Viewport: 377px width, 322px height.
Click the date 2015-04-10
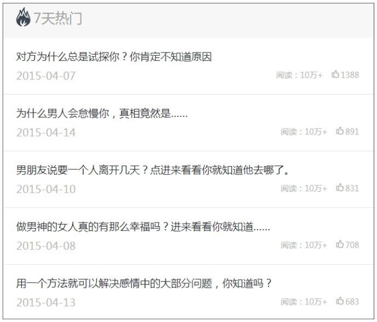click(x=46, y=189)
